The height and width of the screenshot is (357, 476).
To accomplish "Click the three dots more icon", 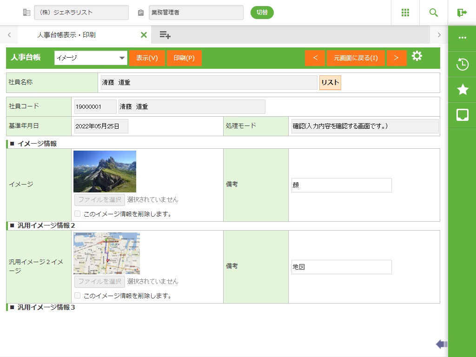I will pos(462,38).
